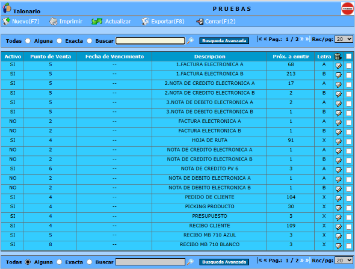Click the Imprimir printer icon
The height and width of the screenshot is (269, 355).
(54, 22)
